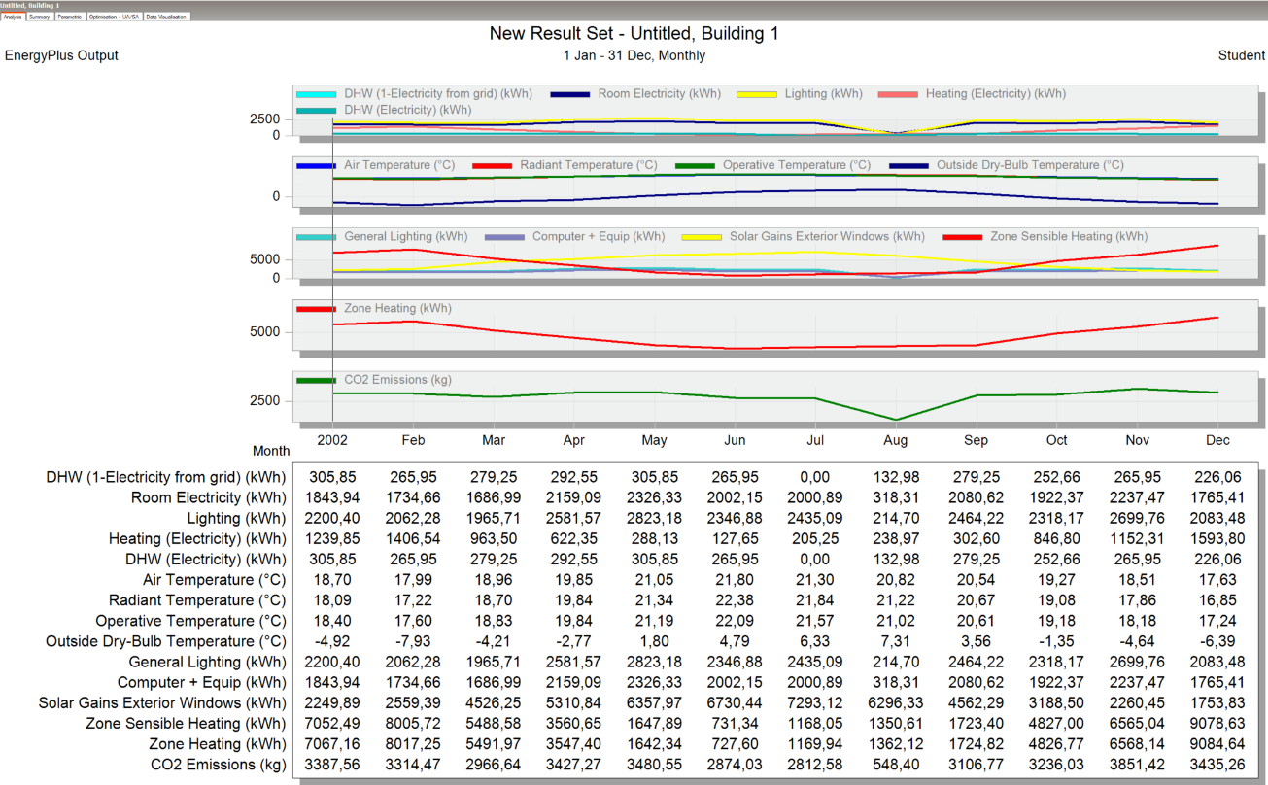Pick the Solar Gains Exterior Windows legend swatch
The image size is (1268, 785).
click(702, 237)
